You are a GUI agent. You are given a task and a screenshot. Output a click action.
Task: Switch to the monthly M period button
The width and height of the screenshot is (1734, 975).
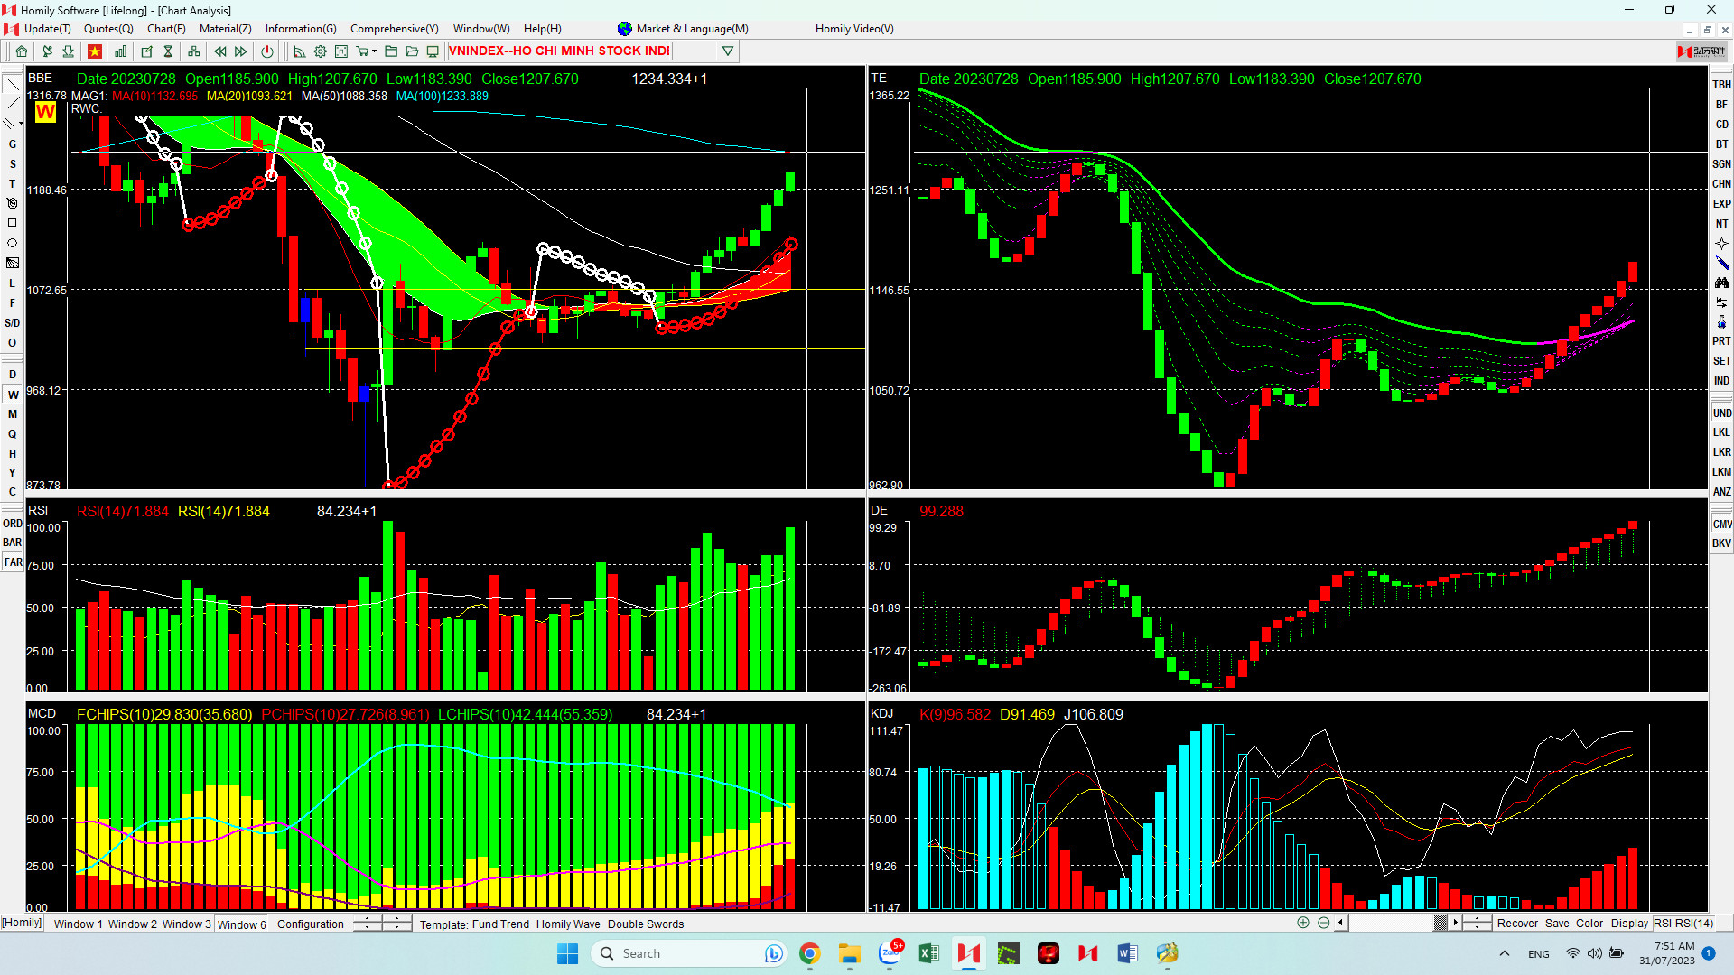[x=13, y=414]
